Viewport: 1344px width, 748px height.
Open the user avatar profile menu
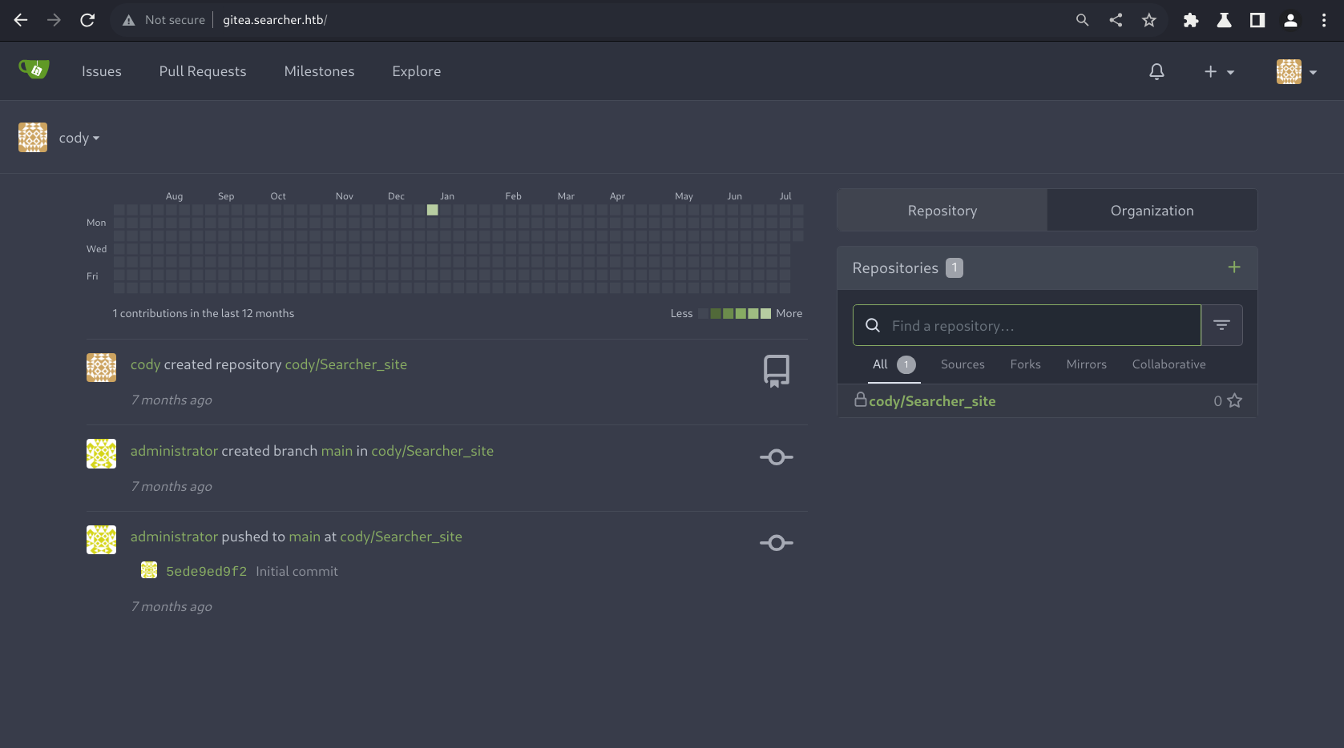(x=1296, y=71)
